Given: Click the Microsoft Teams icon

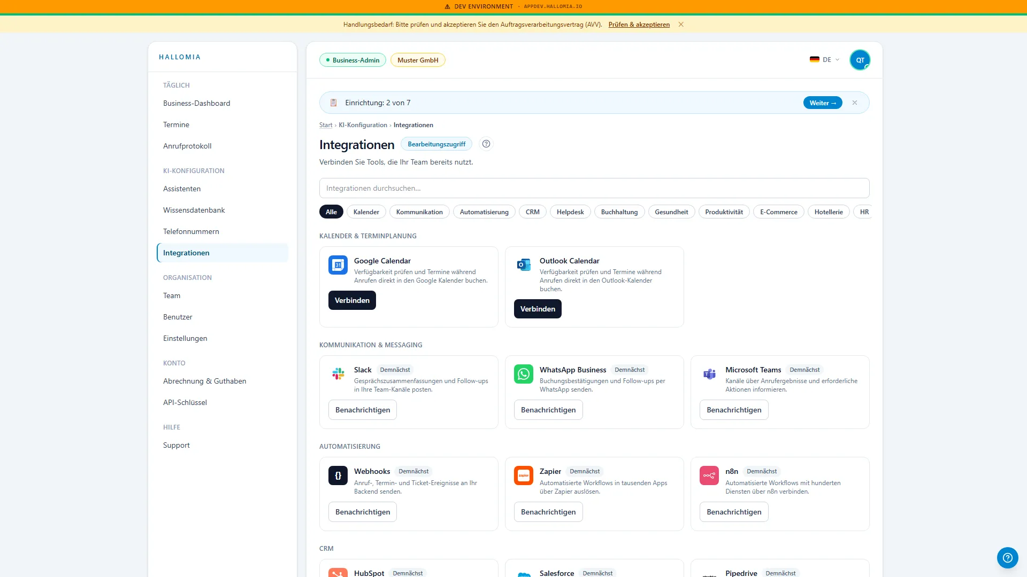Looking at the screenshot, I should (709, 374).
